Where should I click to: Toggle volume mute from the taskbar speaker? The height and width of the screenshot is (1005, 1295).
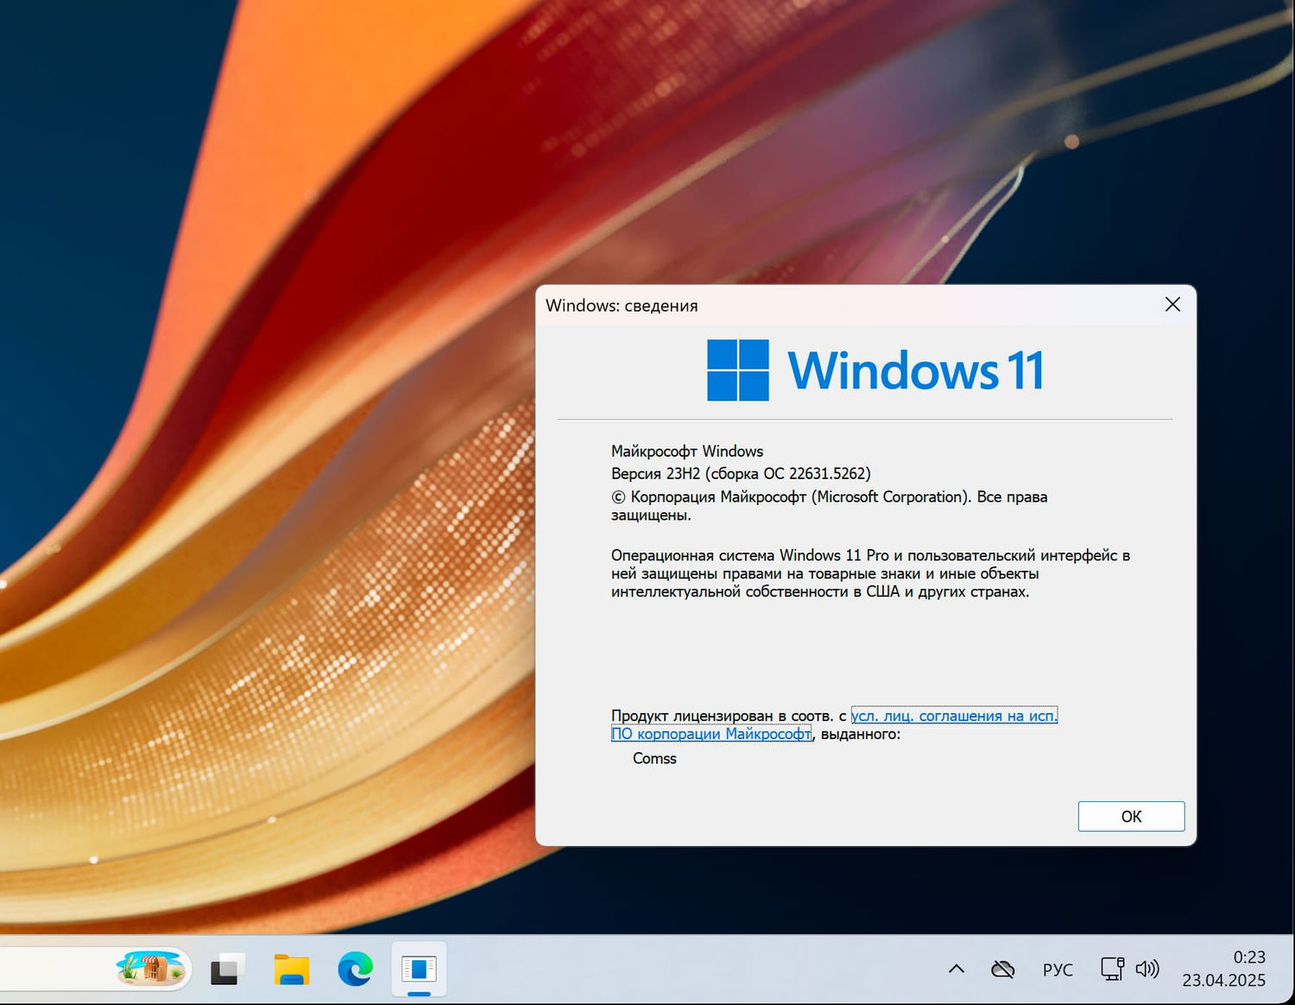point(1148,969)
